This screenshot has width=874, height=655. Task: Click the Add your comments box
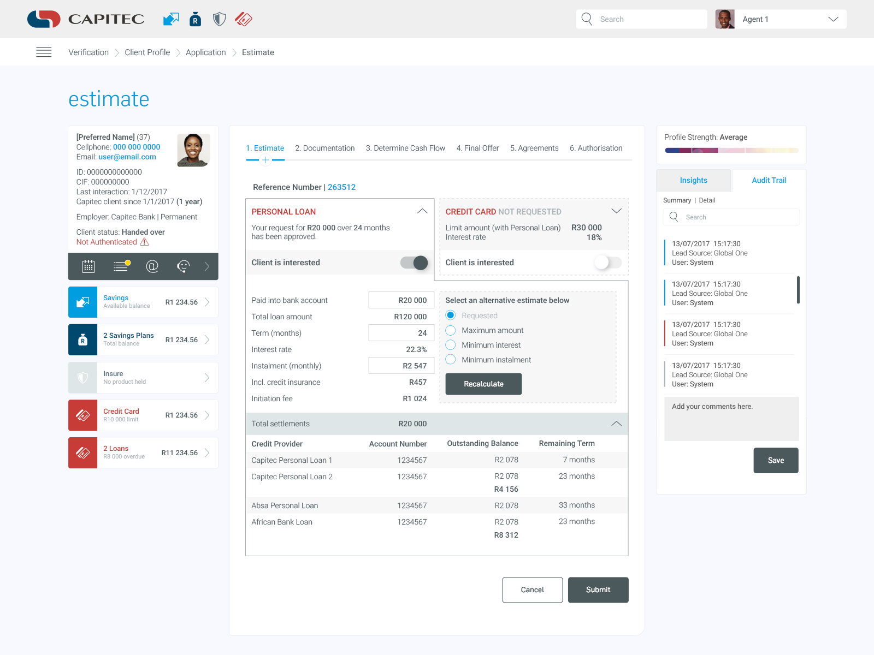pos(731,419)
